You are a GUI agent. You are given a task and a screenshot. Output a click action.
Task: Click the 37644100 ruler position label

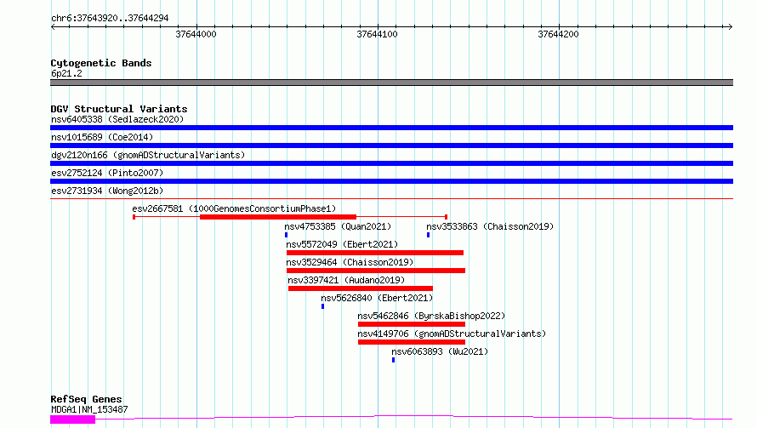pos(377,34)
